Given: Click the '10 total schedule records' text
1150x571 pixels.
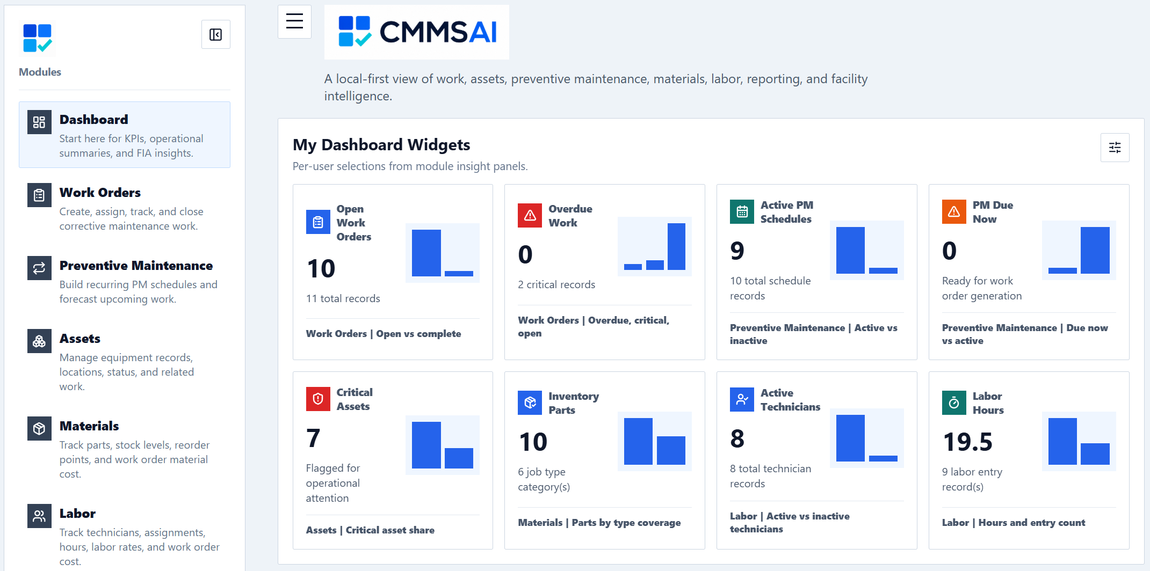Looking at the screenshot, I should pyautogui.click(x=770, y=288).
